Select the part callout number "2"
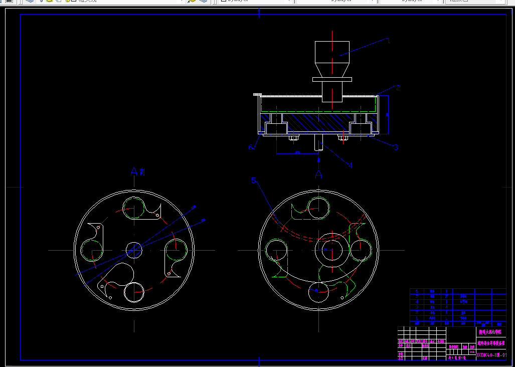The image size is (515, 367). tap(398, 88)
